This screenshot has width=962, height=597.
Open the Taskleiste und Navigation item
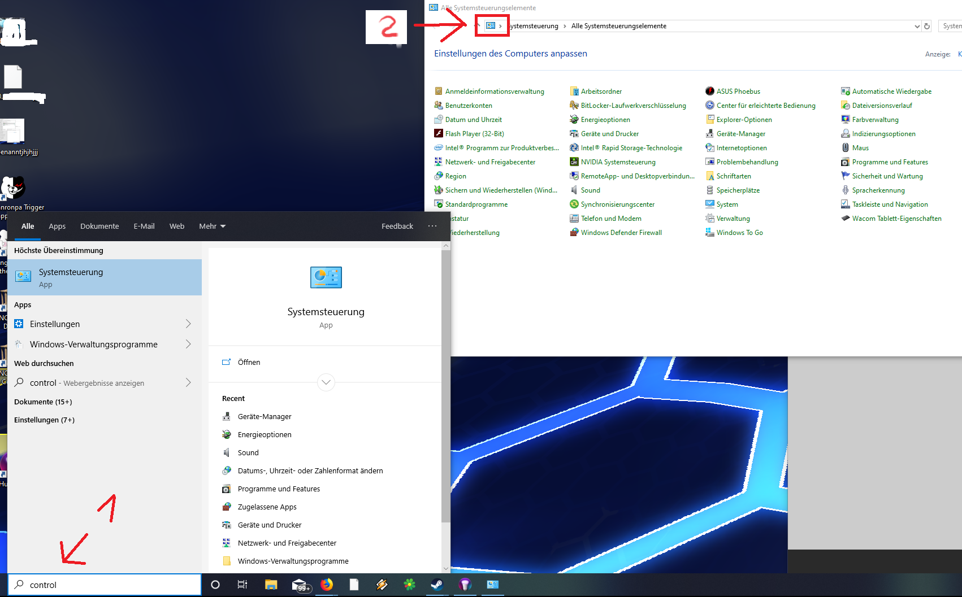coord(890,204)
